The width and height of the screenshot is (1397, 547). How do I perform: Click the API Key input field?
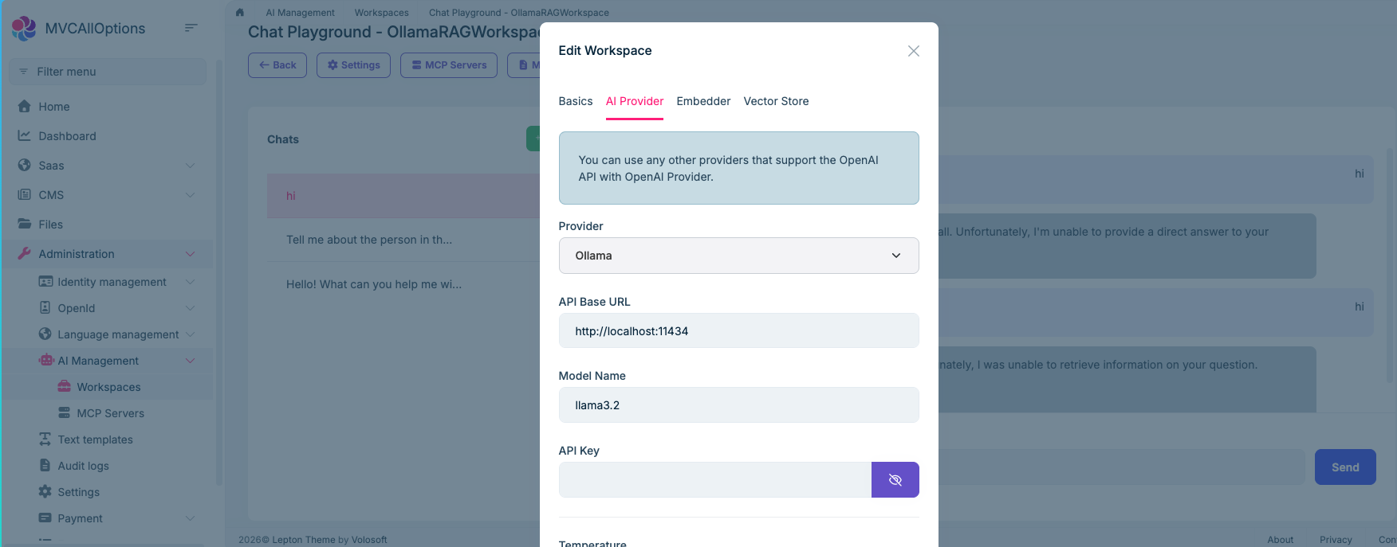point(714,480)
